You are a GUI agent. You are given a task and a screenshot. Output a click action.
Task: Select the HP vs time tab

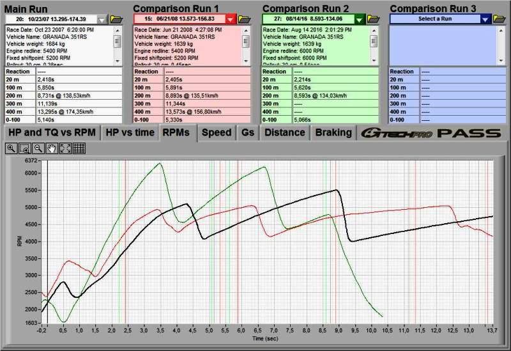130,132
